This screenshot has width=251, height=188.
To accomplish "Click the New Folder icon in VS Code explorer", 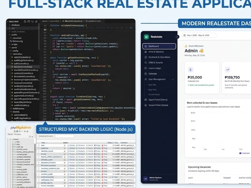I will pyautogui.click(x=29, y=21).
